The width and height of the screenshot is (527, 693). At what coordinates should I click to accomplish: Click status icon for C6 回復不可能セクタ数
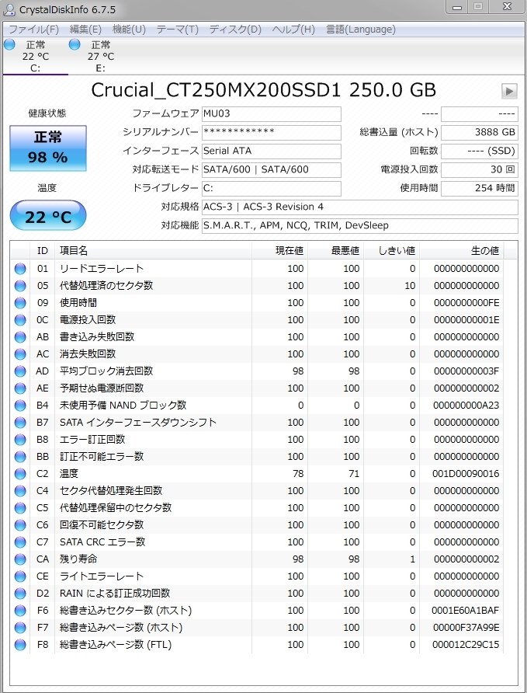(x=20, y=525)
